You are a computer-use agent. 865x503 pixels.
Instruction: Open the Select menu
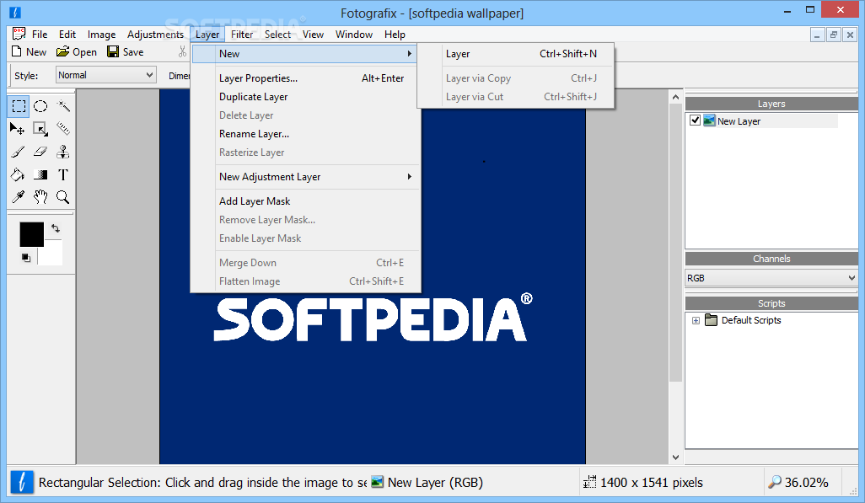tap(277, 35)
